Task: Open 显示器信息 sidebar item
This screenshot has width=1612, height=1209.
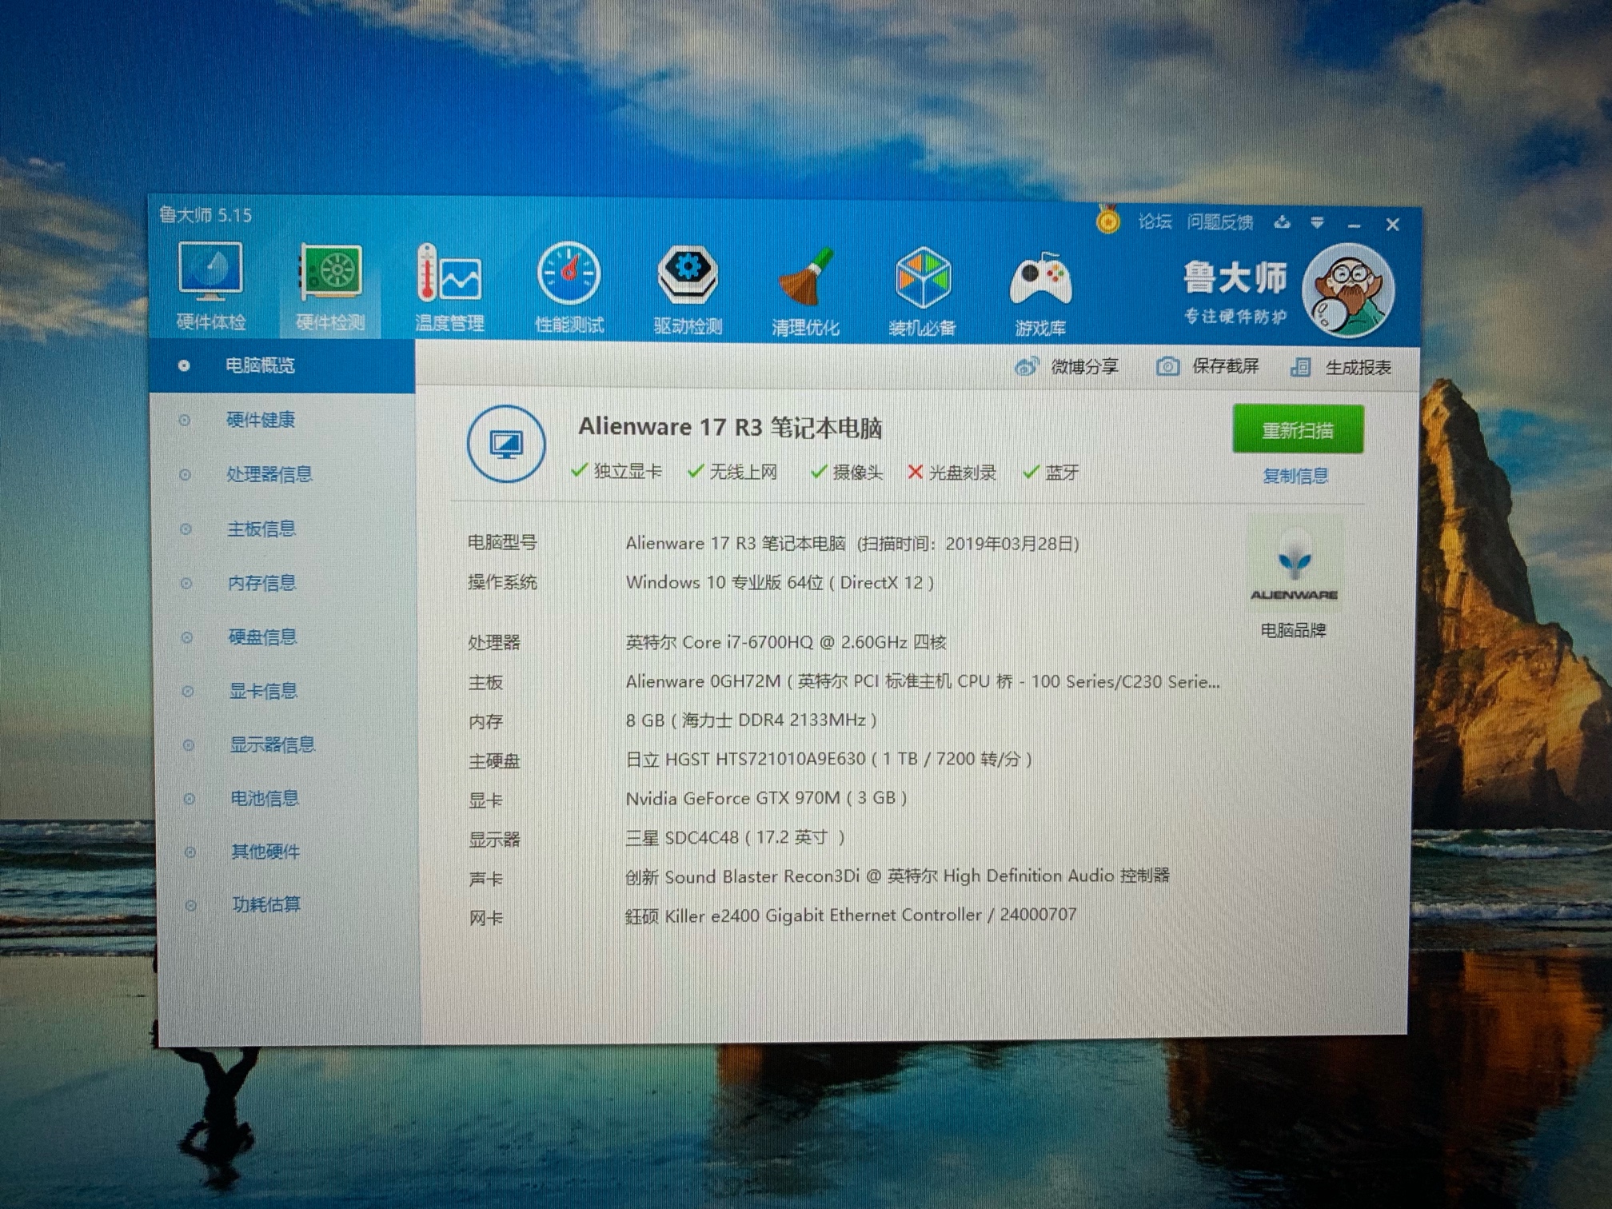Action: [272, 745]
